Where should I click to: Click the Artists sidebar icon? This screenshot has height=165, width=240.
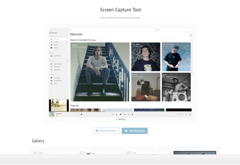(52, 45)
